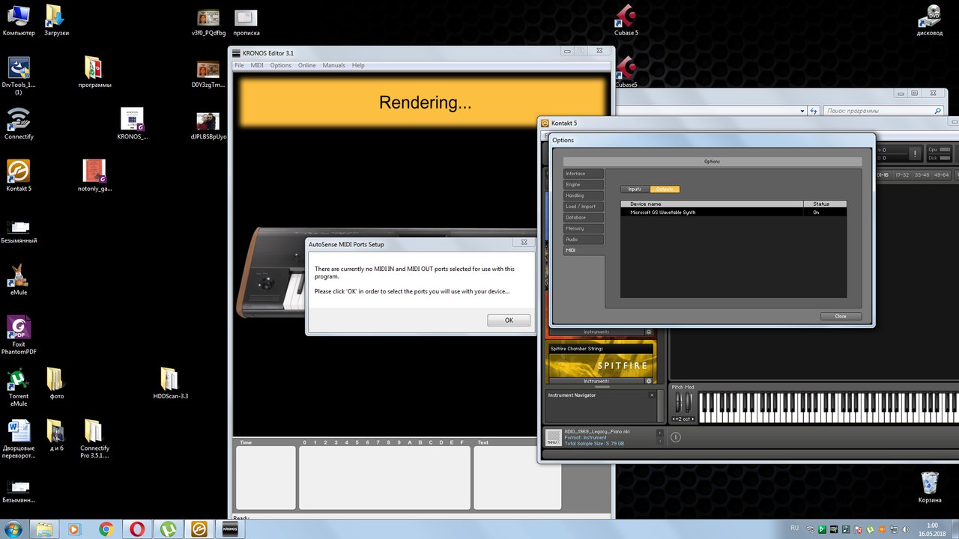The image size is (959, 539).
Task: Open the фото folder on desktop
Action: (56, 383)
